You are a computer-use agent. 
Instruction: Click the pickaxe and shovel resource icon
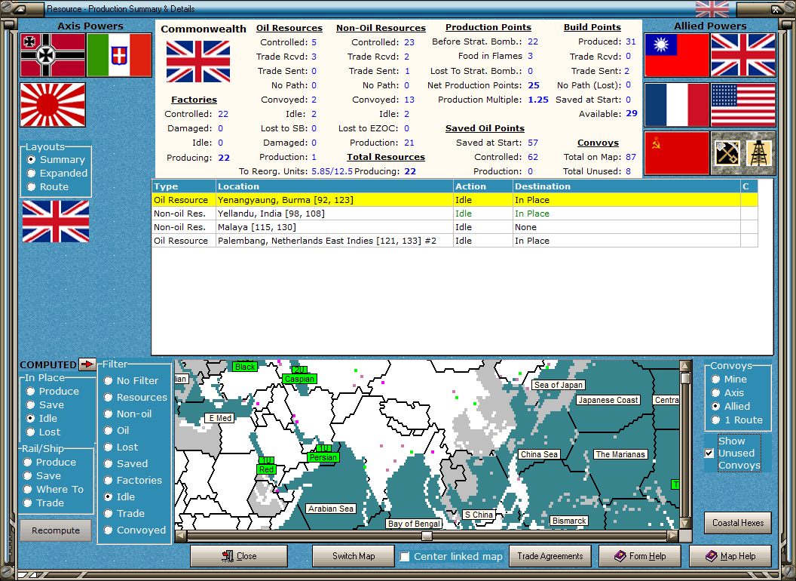point(727,153)
